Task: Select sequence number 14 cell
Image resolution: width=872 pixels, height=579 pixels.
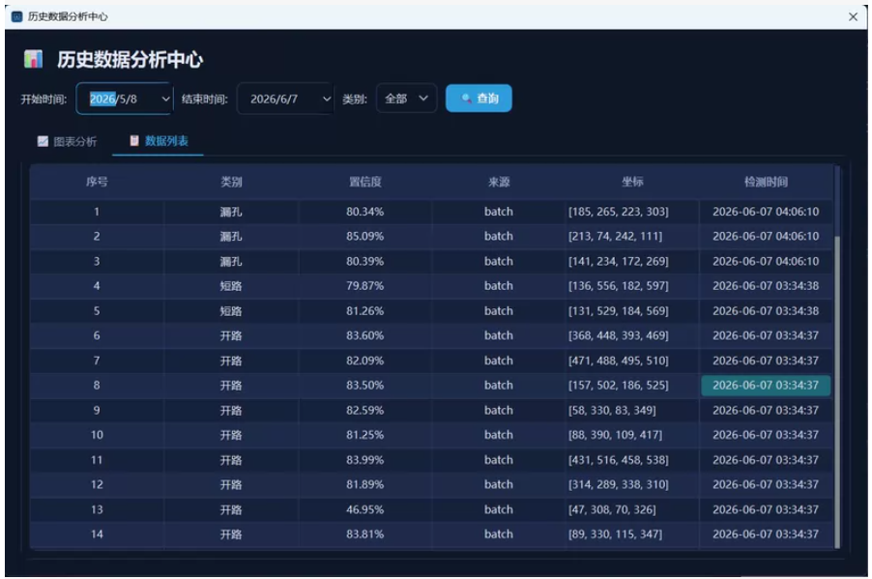Action: [97, 534]
